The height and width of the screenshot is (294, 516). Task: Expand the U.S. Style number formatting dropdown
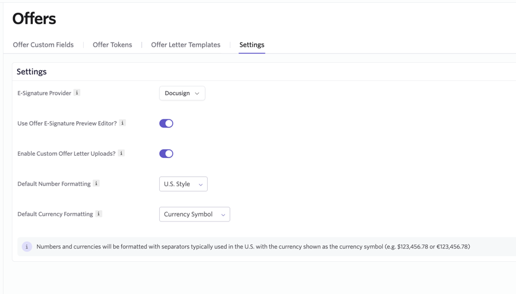183,184
